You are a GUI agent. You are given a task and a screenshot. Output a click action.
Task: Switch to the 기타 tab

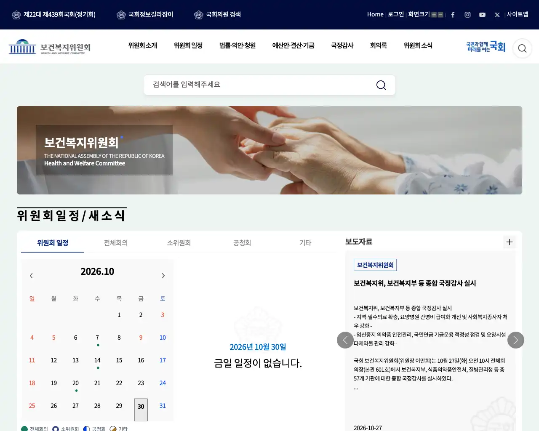(305, 243)
